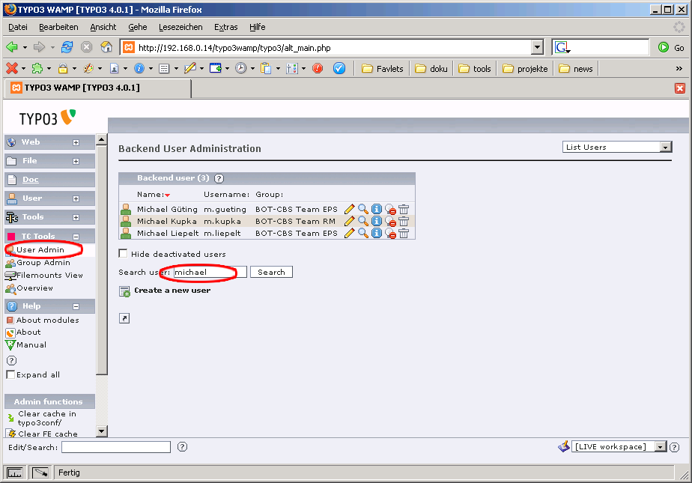This screenshot has height=483, width=692.
Task: Click the left menu scrollbar down arrow
Action: coord(102,431)
